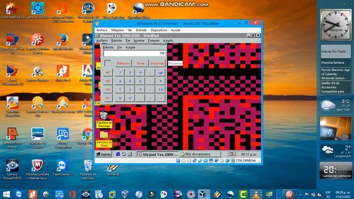The height and width of the screenshot is (199, 354).
Task: Open Mozilla Firefox desktop shortcut
Action: pos(63,42)
